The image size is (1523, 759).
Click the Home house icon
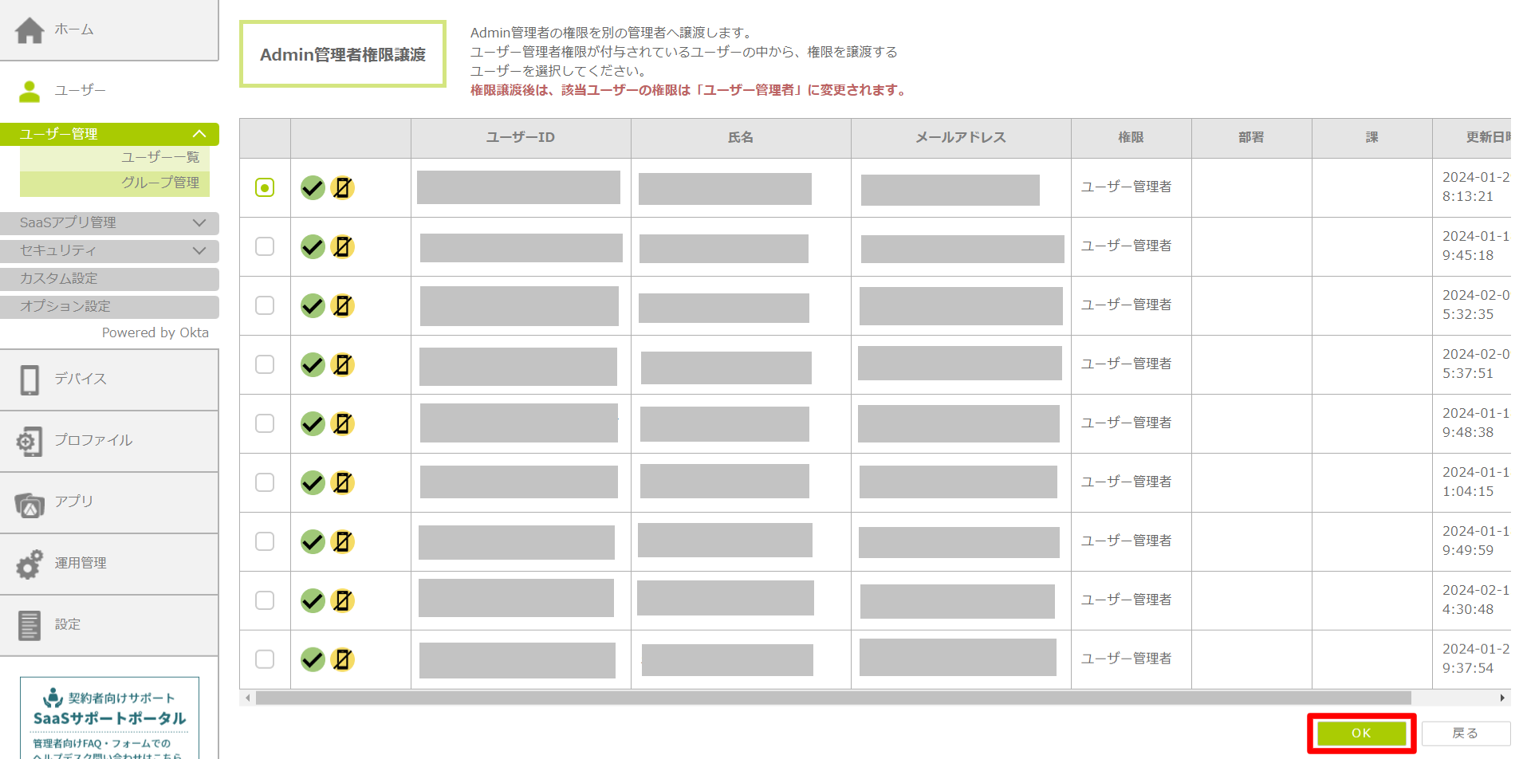pyautogui.click(x=30, y=30)
